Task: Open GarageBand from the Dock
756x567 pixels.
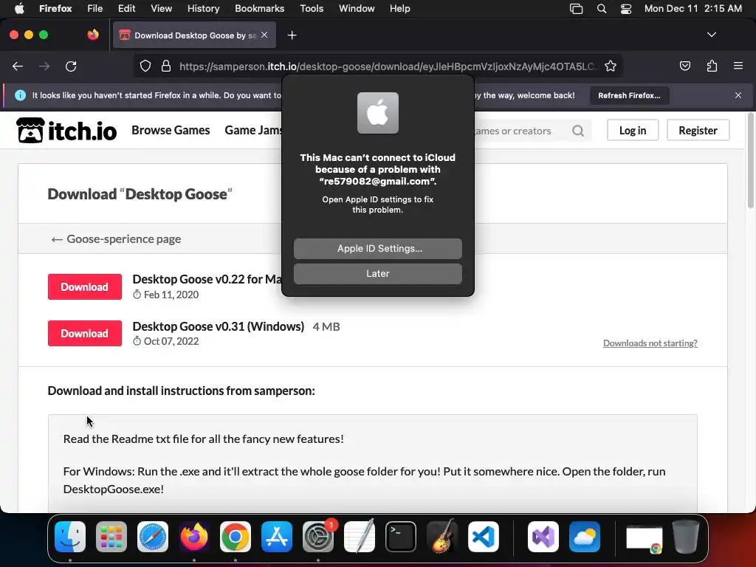Action: coord(442,537)
